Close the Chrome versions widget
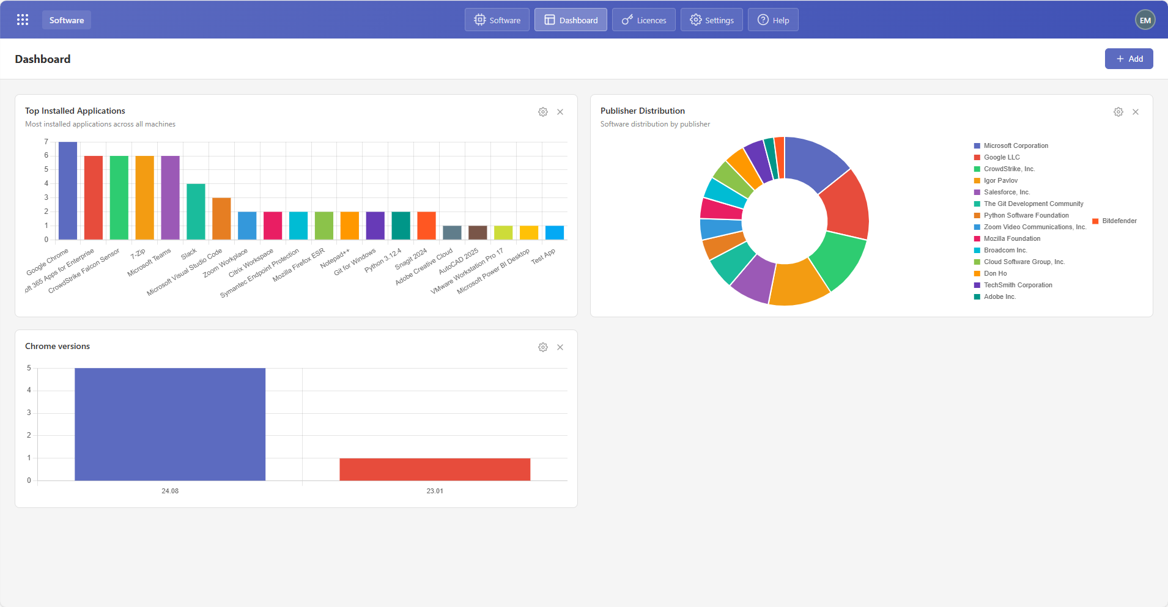Image resolution: width=1168 pixels, height=607 pixels. click(x=560, y=347)
